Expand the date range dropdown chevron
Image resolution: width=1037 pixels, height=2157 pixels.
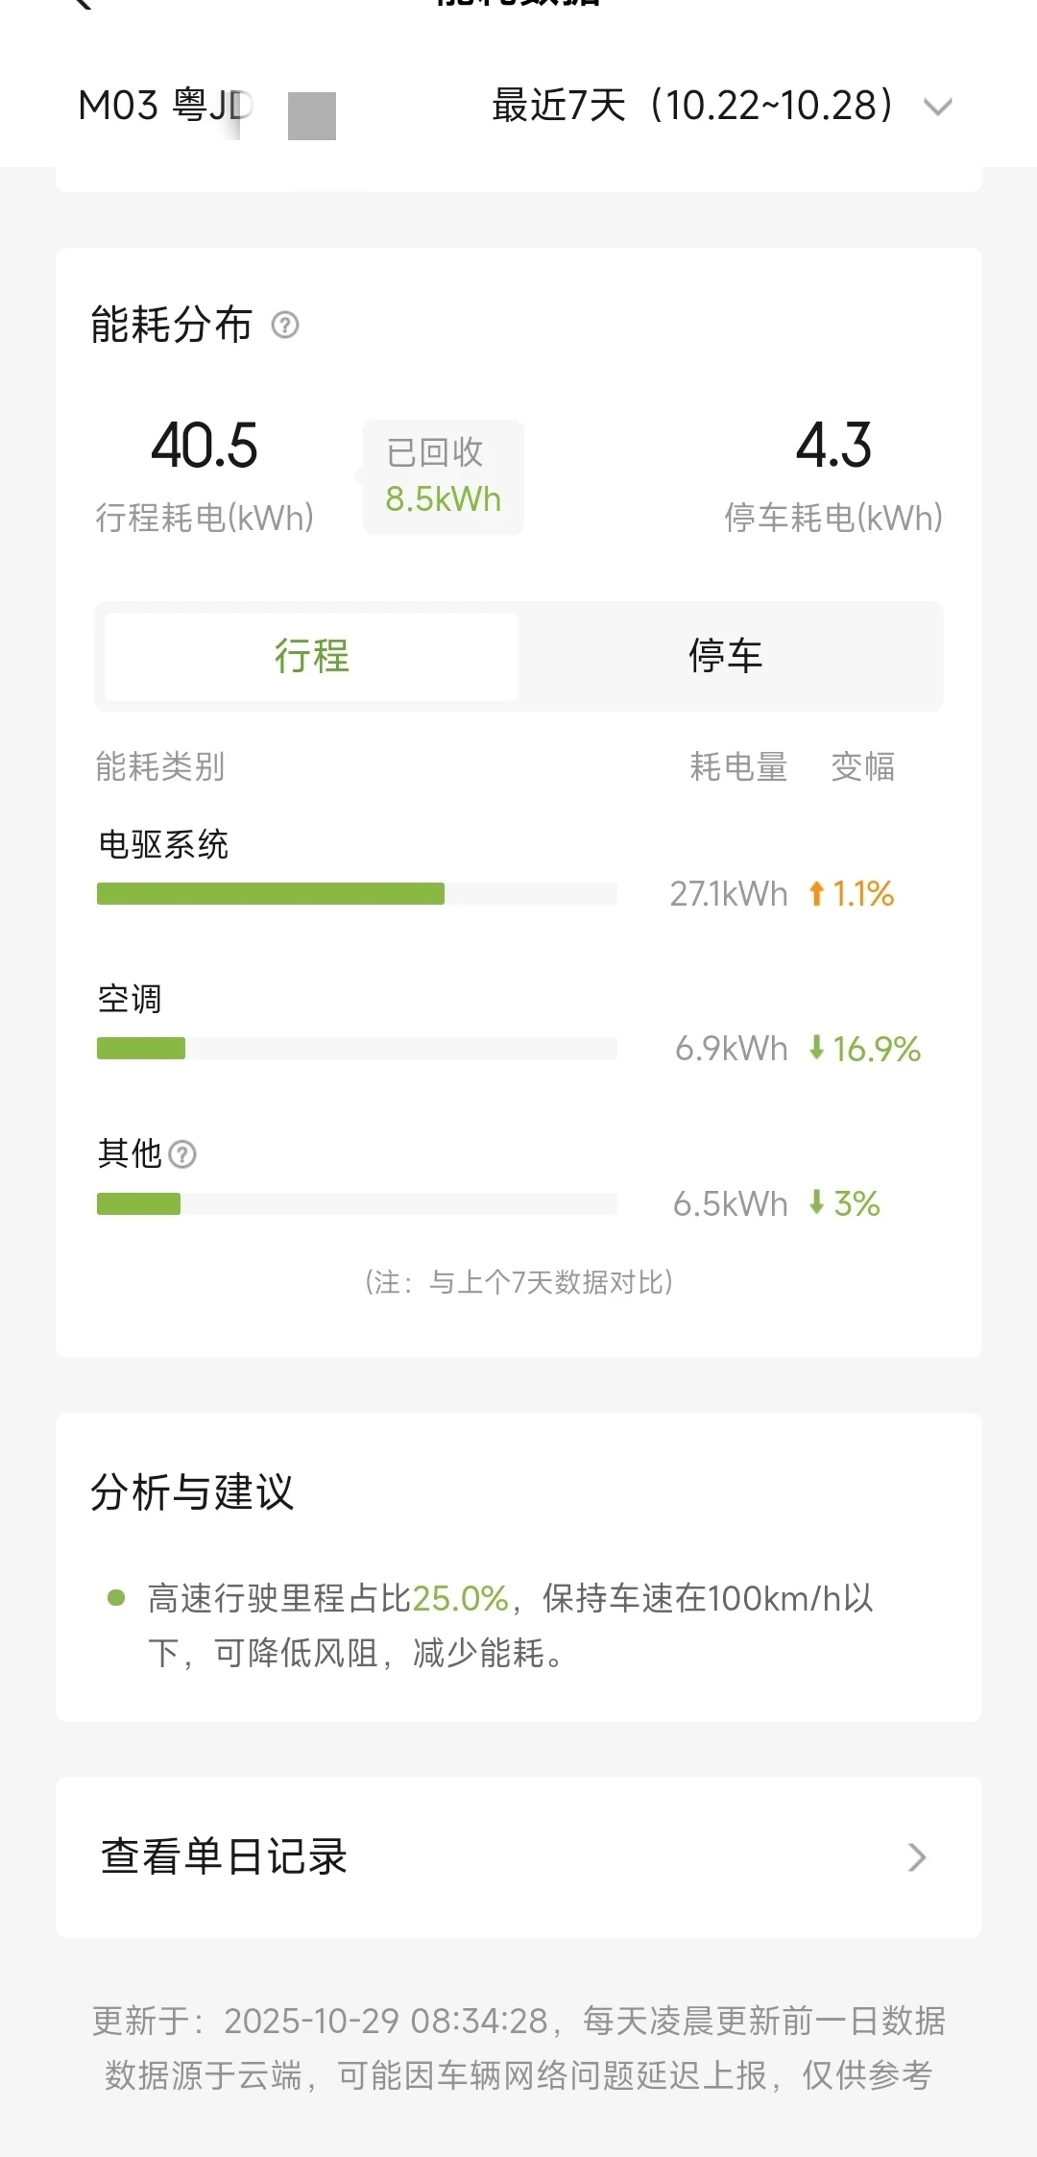point(937,107)
